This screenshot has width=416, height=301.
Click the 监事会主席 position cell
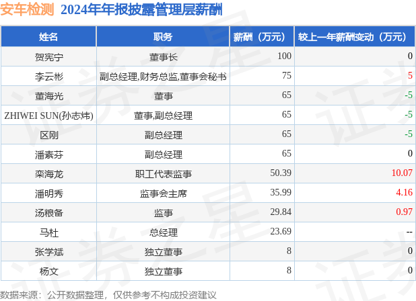[x=163, y=193]
